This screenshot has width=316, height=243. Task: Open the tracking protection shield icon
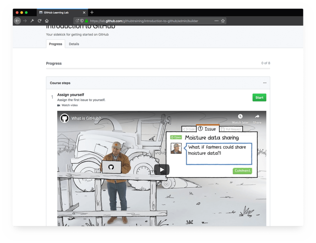pyautogui.click(x=82, y=21)
